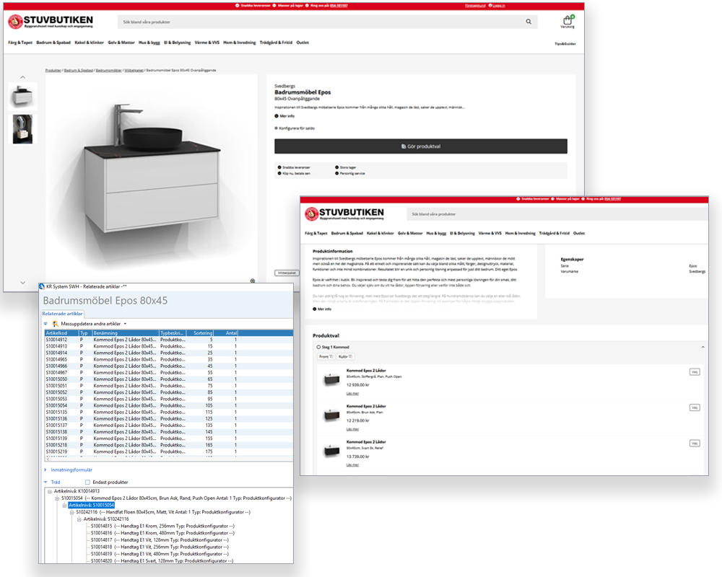722x577 pixels.
Task: Sort by the Artikelkod column header
Action: [61, 332]
